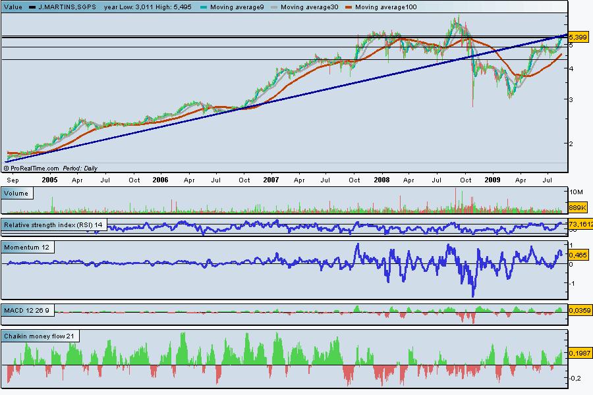Image resolution: width=593 pixels, height=395 pixels.
Task: Click the 2008 year label on time axis
Action: click(x=381, y=180)
